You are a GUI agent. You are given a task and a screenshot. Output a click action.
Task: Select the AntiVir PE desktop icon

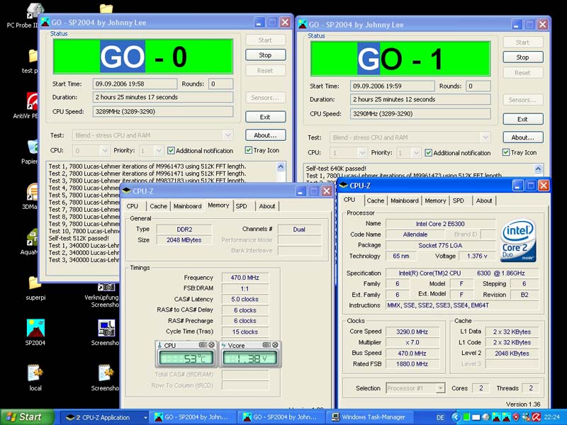(x=33, y=101)
